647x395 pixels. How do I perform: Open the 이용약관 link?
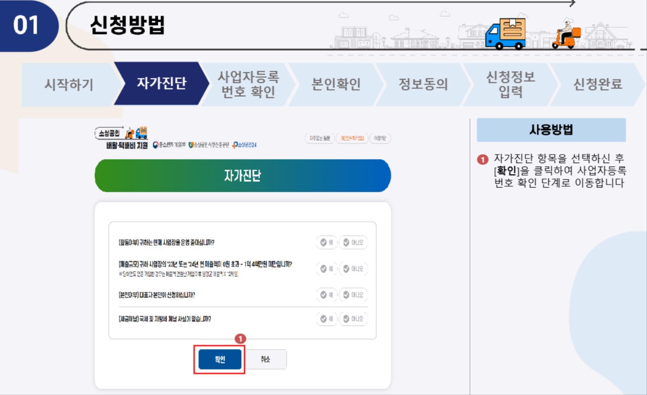click(x=380, y=138)
